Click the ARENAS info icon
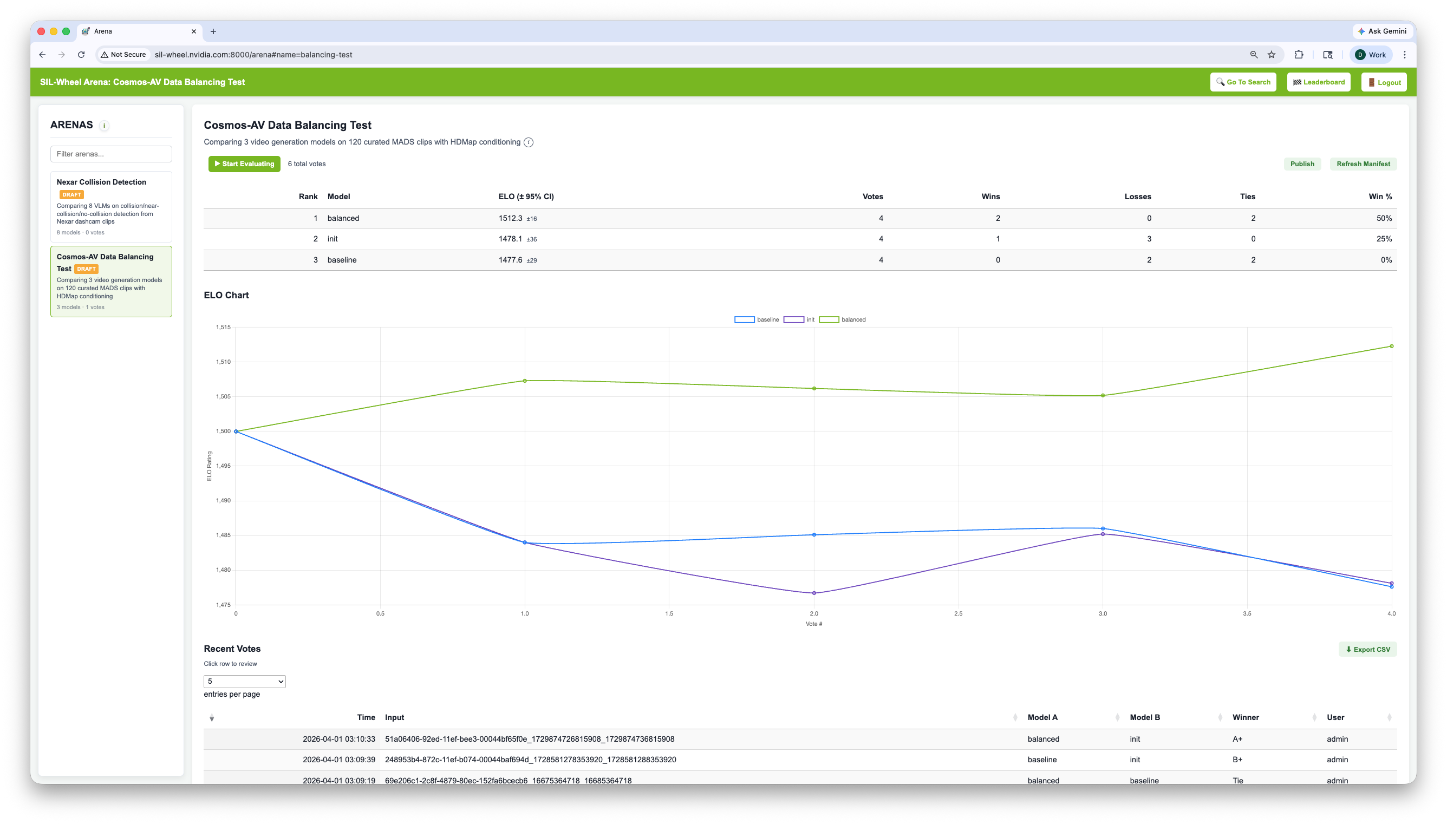 click(104, 126)
